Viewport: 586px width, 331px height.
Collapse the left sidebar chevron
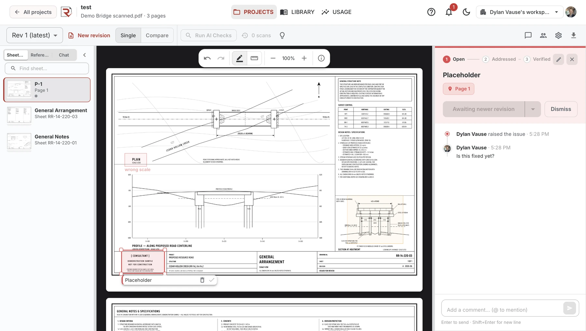85,55
